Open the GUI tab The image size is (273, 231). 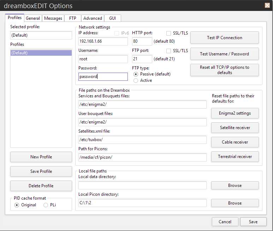coord(112,18)
